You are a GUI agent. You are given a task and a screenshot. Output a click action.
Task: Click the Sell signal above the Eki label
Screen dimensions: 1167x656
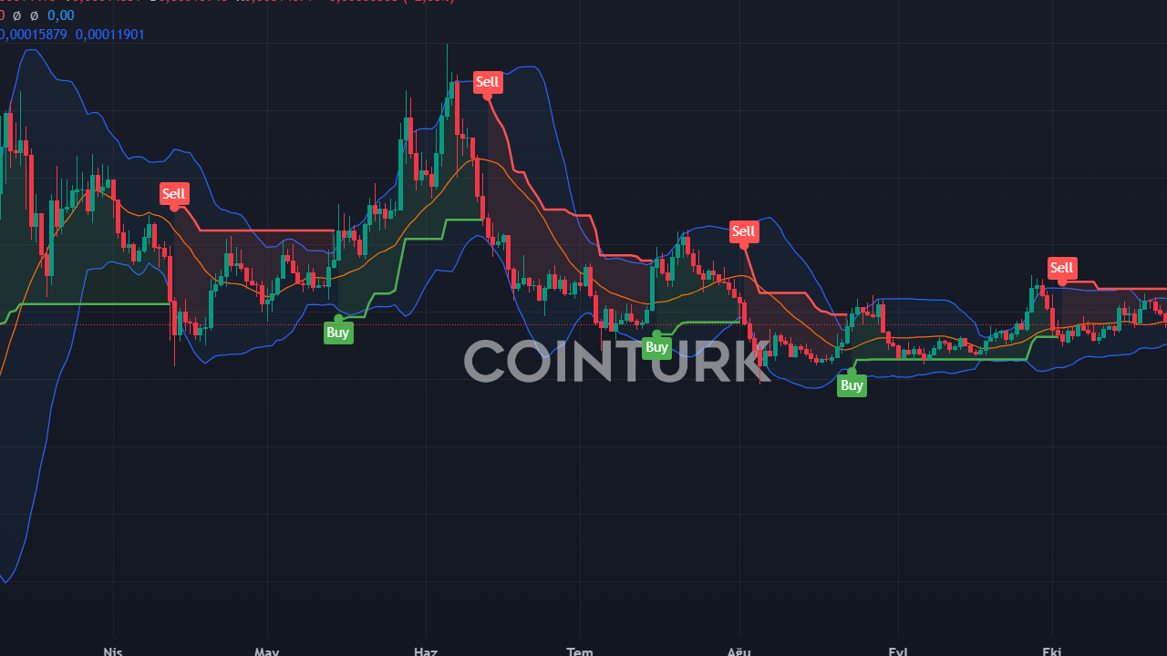pyautogui.click(x=1061, y=268)
